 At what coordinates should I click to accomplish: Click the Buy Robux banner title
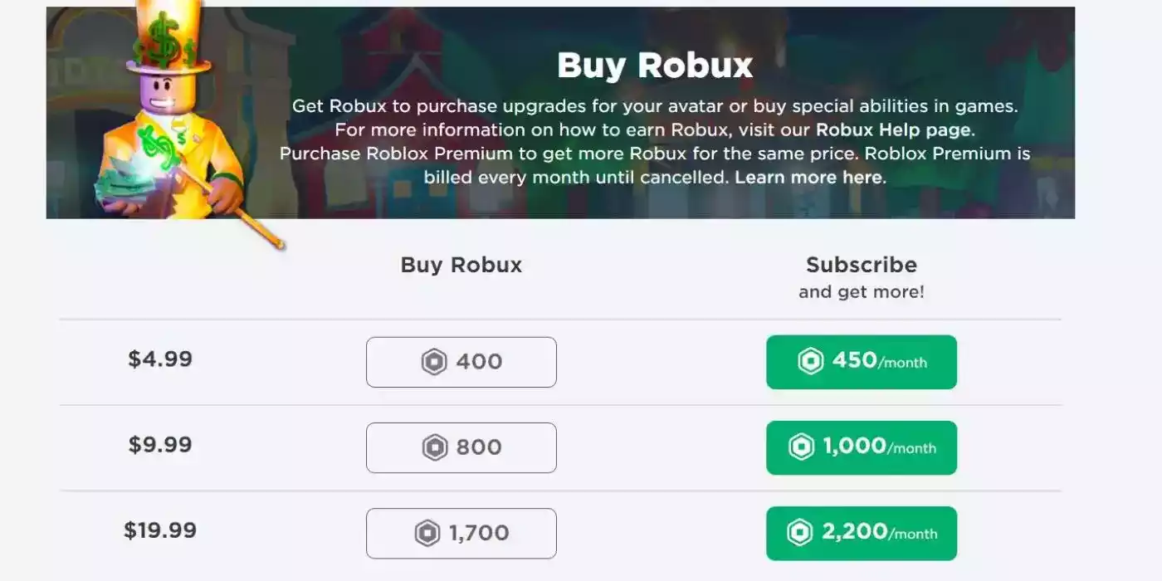point(656,64)
